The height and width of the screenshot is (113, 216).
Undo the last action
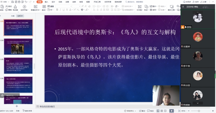[x=26, y=2]
